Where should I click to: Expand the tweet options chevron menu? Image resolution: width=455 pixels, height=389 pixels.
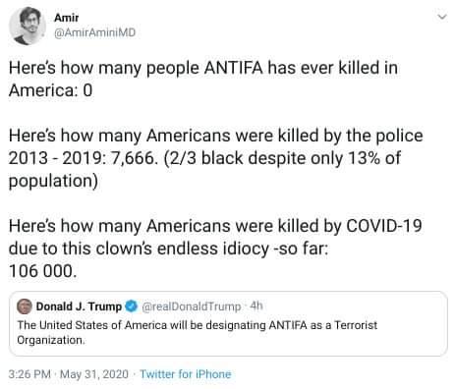tap(442, 17)
